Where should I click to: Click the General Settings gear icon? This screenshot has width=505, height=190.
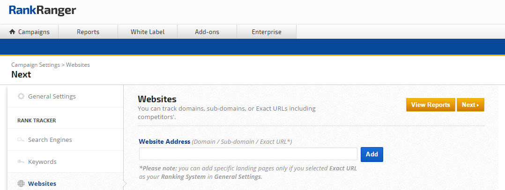(x=21, y=97)
